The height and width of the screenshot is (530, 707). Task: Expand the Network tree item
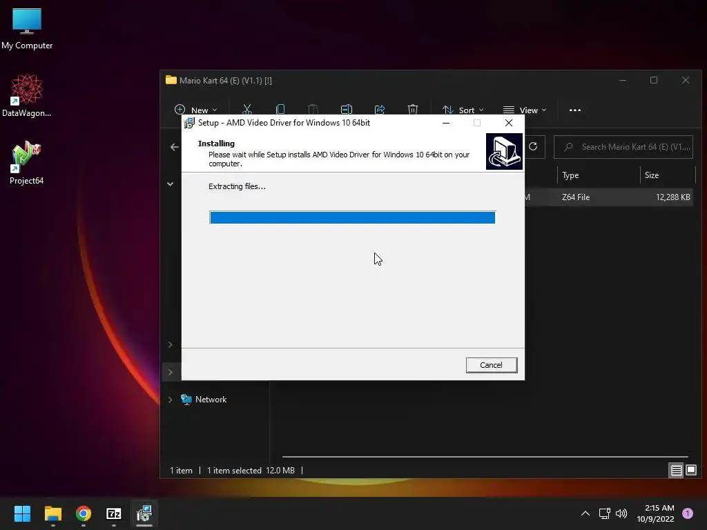click(x=170, y=400)
